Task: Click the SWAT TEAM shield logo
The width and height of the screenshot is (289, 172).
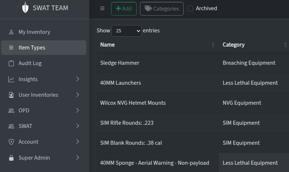Action: [25, 8]
